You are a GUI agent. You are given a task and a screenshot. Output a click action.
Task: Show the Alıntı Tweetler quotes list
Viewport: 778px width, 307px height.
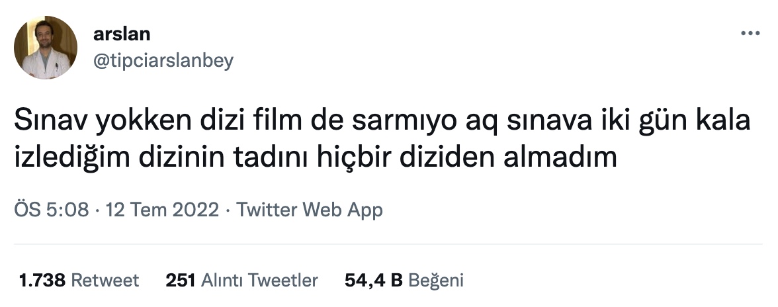tap(259, 281)
